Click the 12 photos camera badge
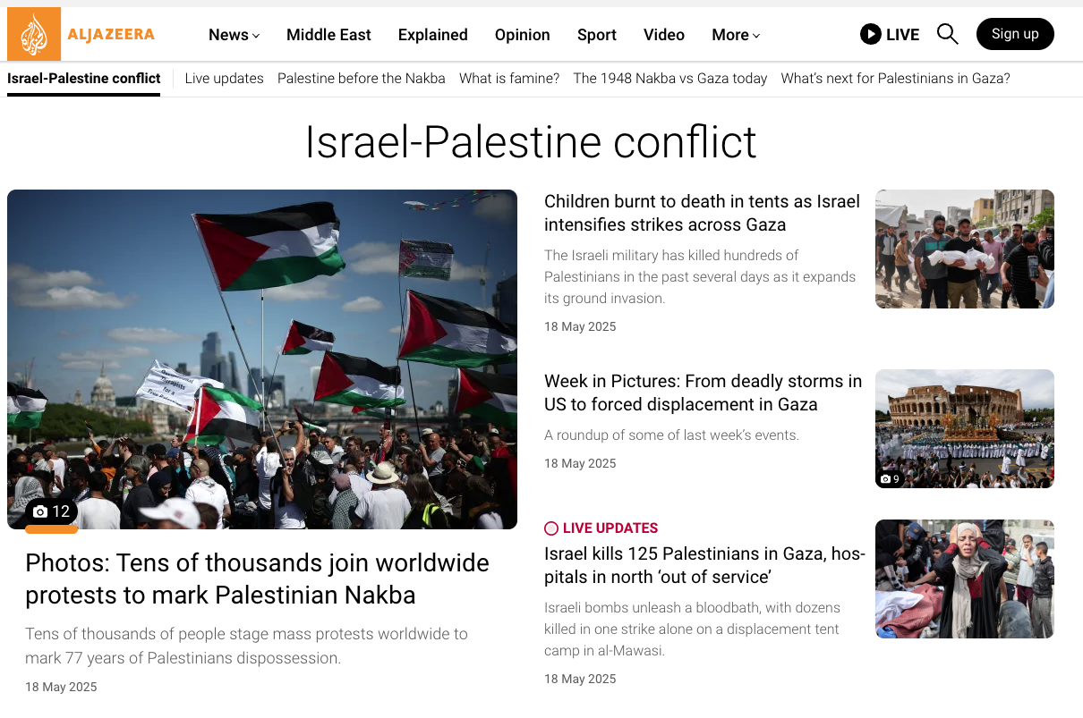The image size is (1083, 718). (51, 511)
